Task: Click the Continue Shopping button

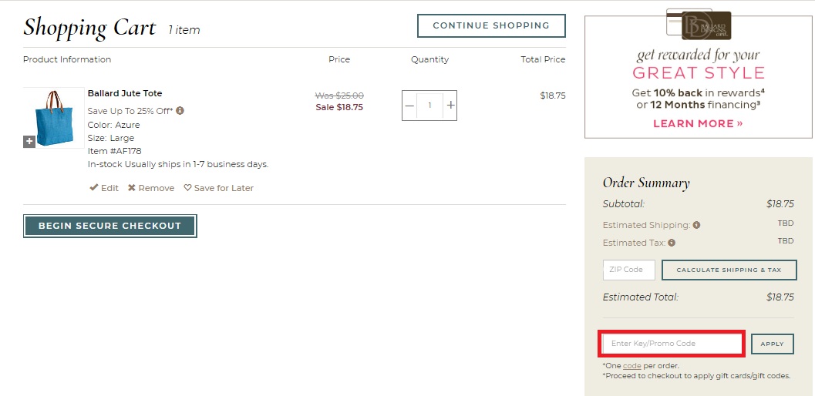Action: coord(491,25)
